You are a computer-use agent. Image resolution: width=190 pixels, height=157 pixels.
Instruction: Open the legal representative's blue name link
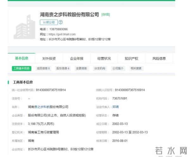coord(116,107)
